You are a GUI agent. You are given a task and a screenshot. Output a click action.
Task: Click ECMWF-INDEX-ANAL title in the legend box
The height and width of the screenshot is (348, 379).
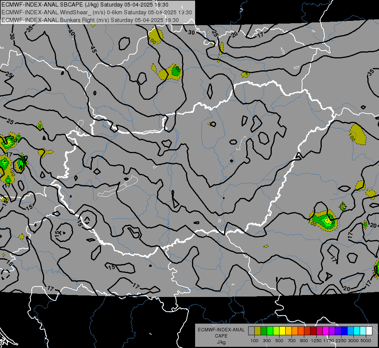(221, 330)
